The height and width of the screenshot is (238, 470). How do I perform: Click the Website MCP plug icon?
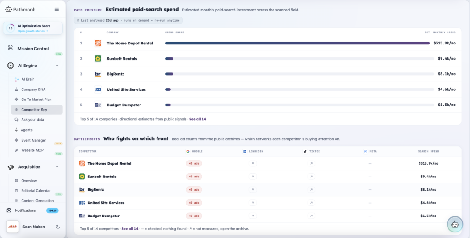click(17, 150)
